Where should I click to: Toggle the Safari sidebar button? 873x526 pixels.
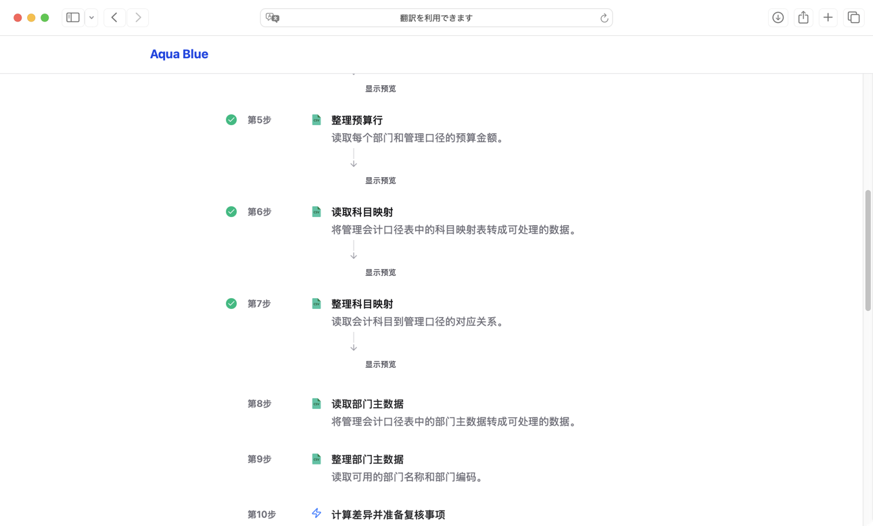coord(73,18)
